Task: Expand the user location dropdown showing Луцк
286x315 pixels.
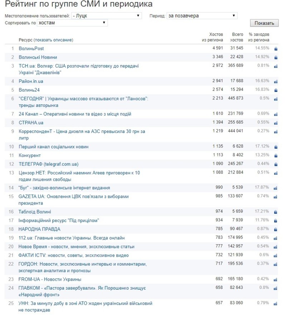Action: point(106,16)
